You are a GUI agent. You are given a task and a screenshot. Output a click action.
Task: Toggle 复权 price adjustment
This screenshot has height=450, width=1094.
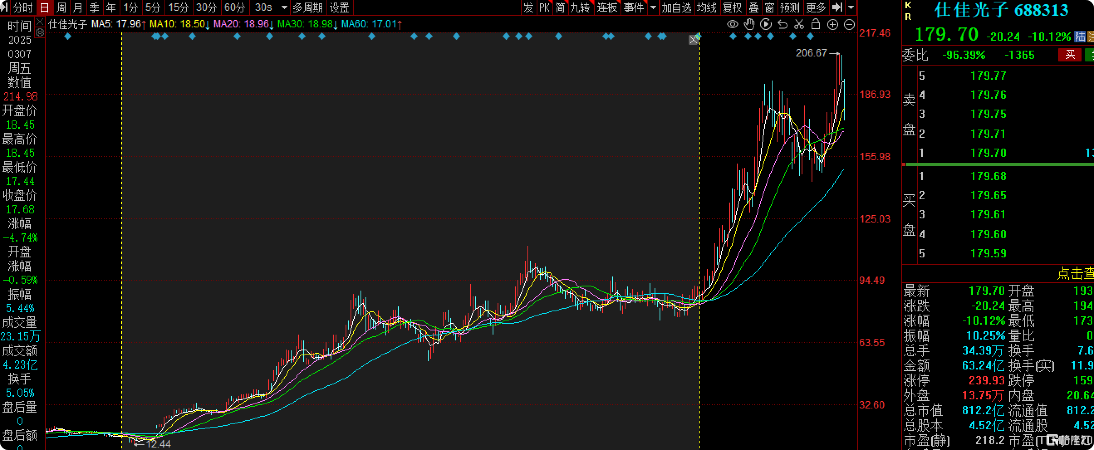[732, 7]
